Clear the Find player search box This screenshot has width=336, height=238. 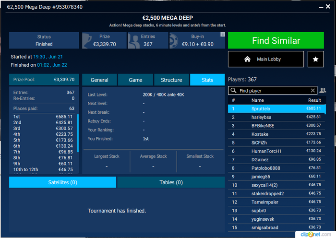tap(312, 91)
